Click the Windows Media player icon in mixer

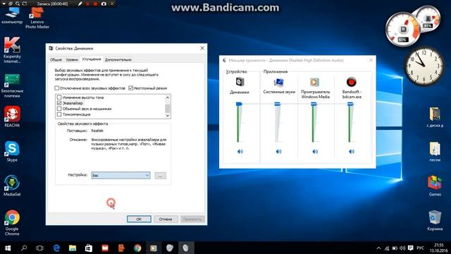click(314, 82)
